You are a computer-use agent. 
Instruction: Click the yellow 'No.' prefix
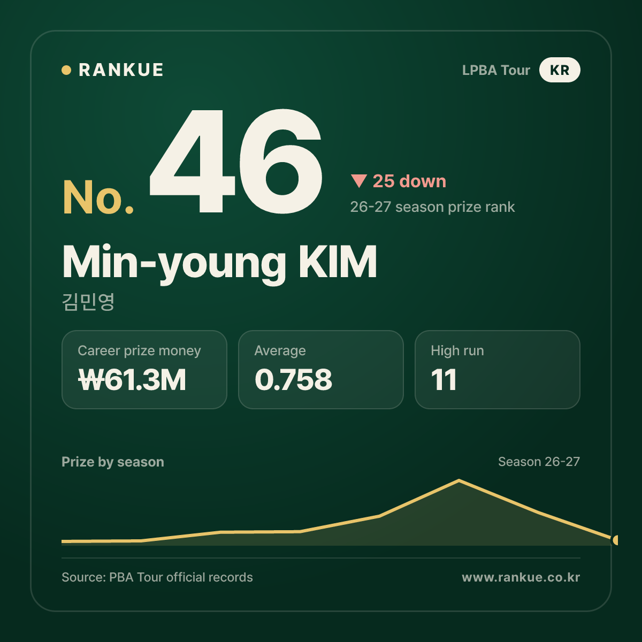click(98, 197)
